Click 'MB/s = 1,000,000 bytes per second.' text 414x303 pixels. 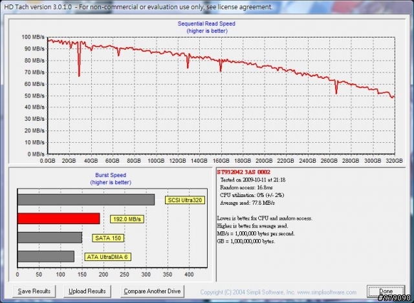[256, 234]
